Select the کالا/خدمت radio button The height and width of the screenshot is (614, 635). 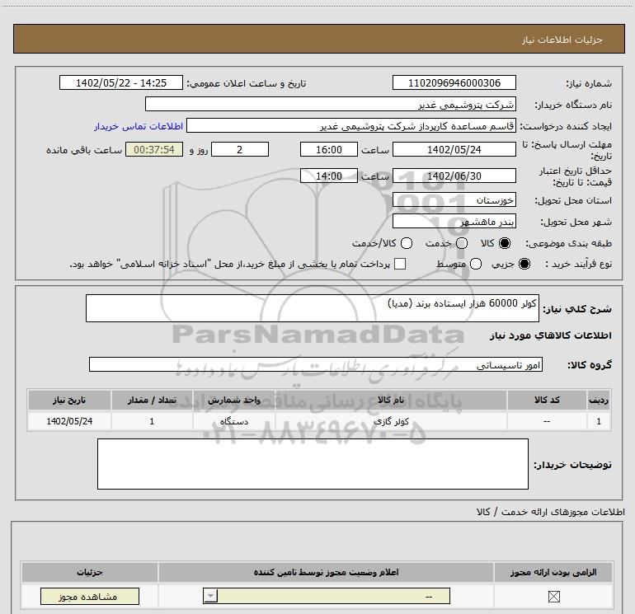coord(407,243)
